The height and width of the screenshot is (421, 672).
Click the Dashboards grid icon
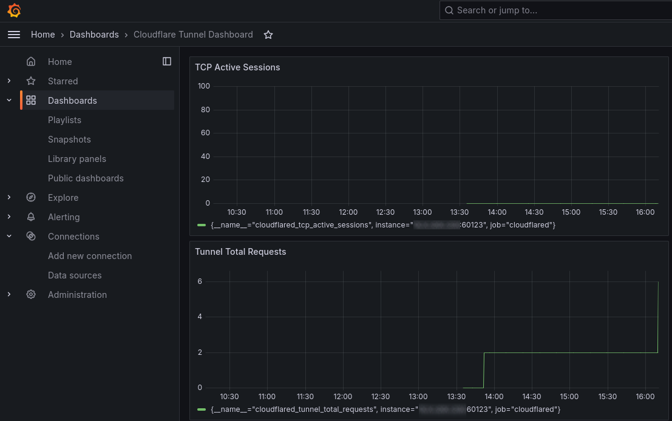[31, 100]
